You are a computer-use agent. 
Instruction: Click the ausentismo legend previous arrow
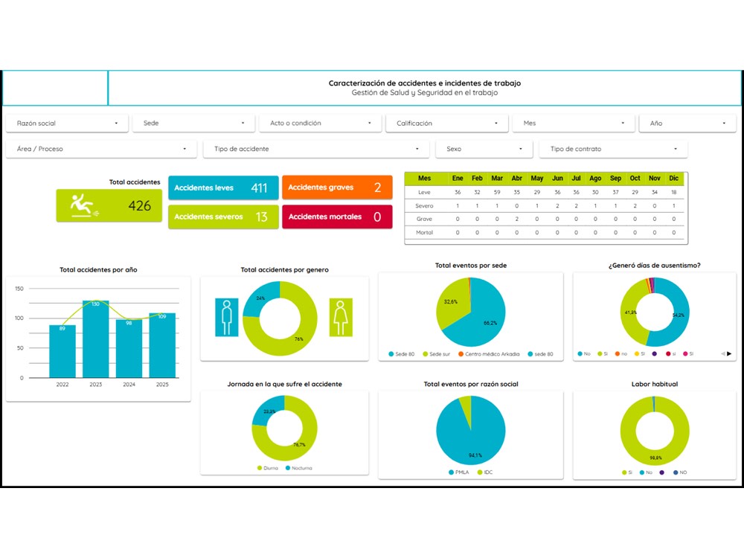pos(722,353)
